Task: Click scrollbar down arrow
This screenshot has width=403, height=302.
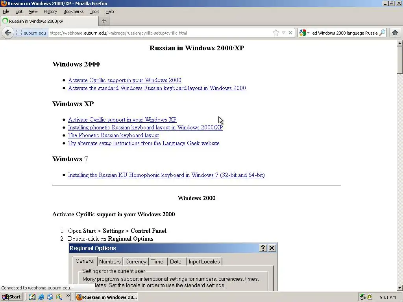Action: point(400,288)
